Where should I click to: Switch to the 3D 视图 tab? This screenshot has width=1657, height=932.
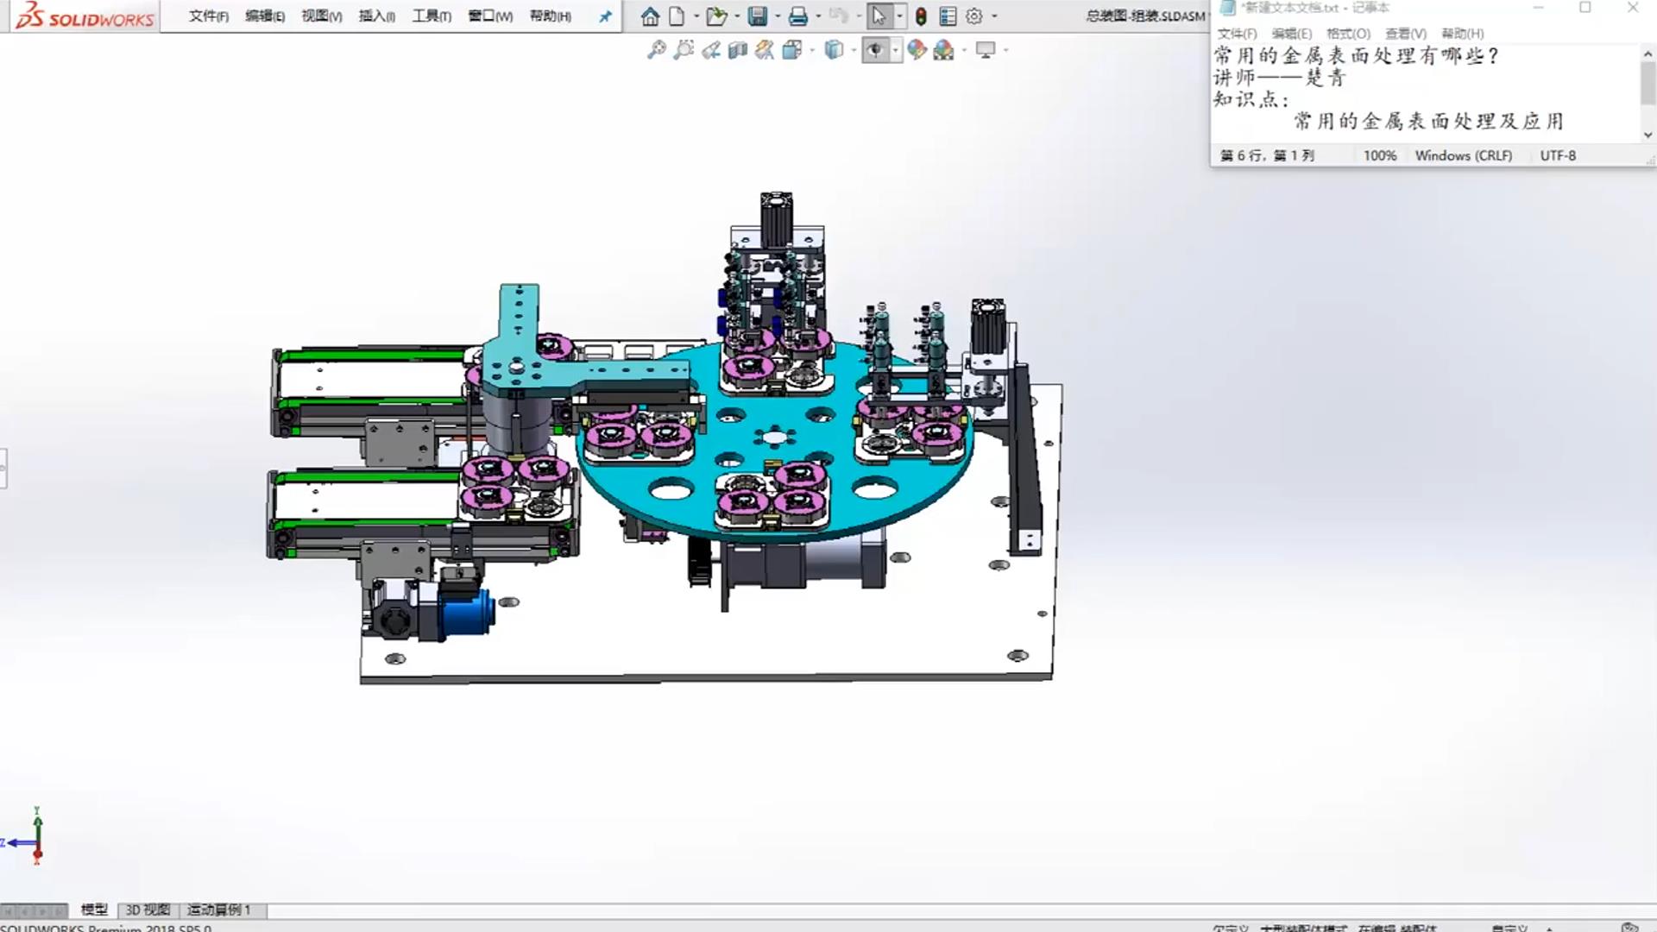click(148, 910)
